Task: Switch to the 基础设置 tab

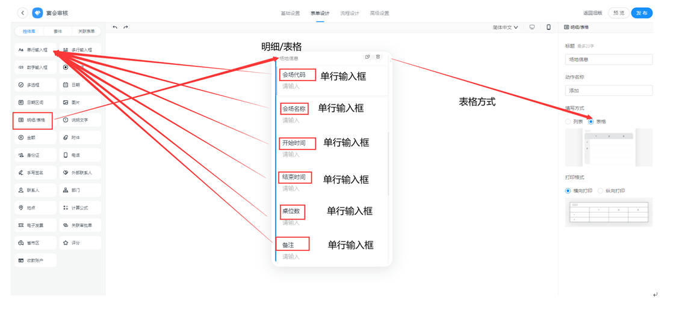Action: 290,13
